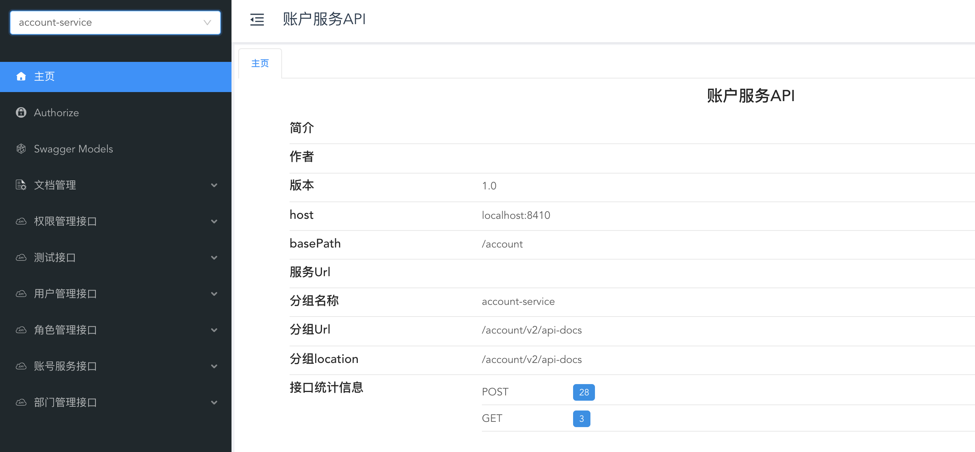This screenshot has width=975, height=452.
Task: Expand the 权限管理接口 chevron
Action: coord(214,221)
